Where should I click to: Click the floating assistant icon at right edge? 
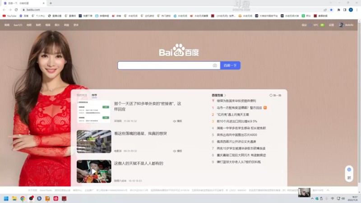tap(349, 170)
